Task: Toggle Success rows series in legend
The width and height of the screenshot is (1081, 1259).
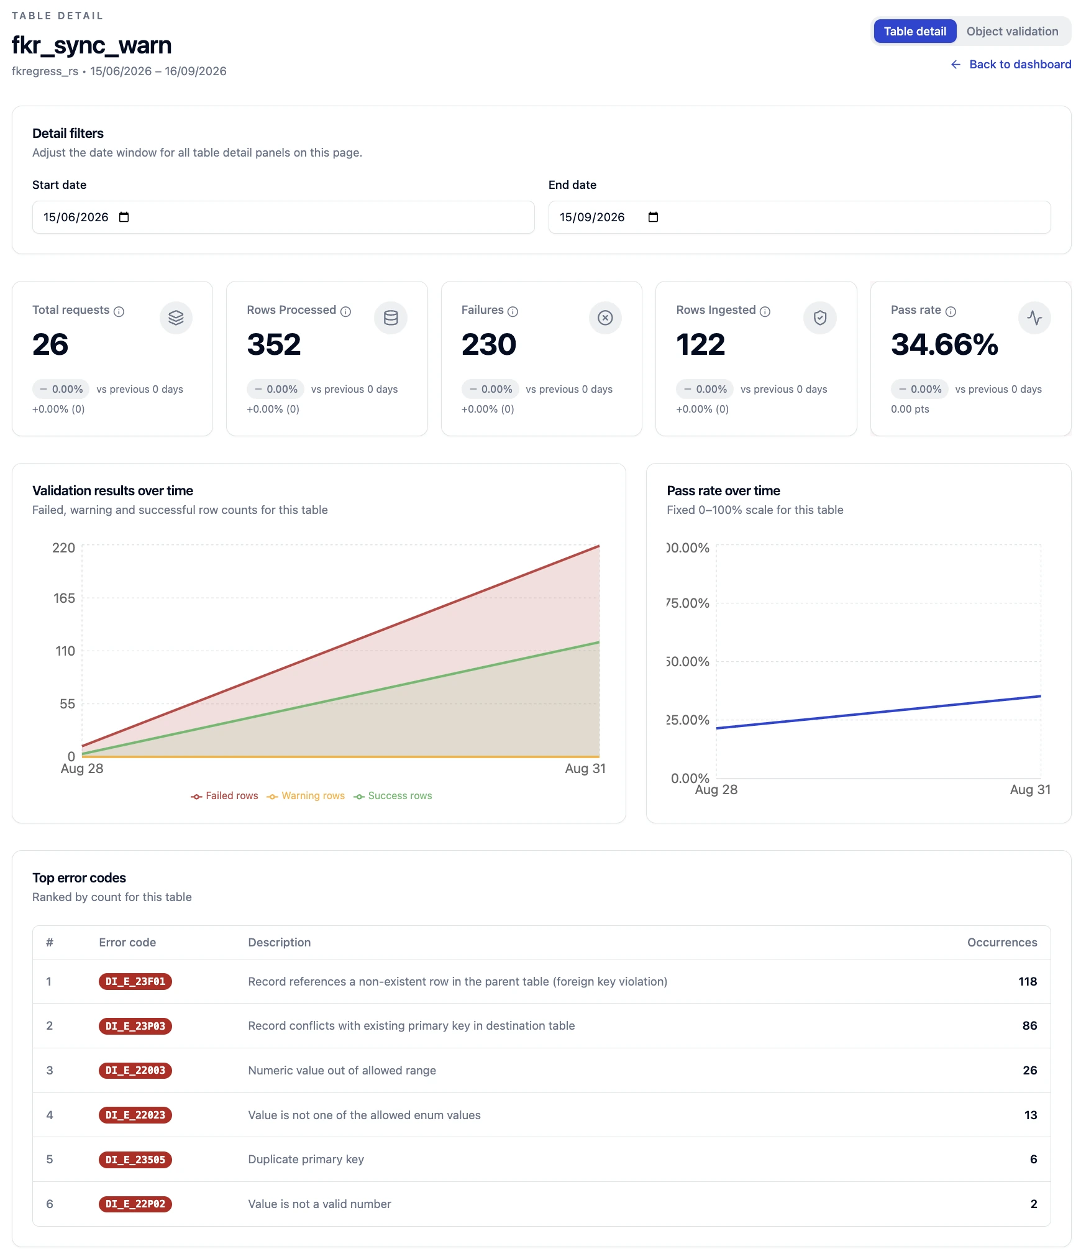Action: pos(393,796)
